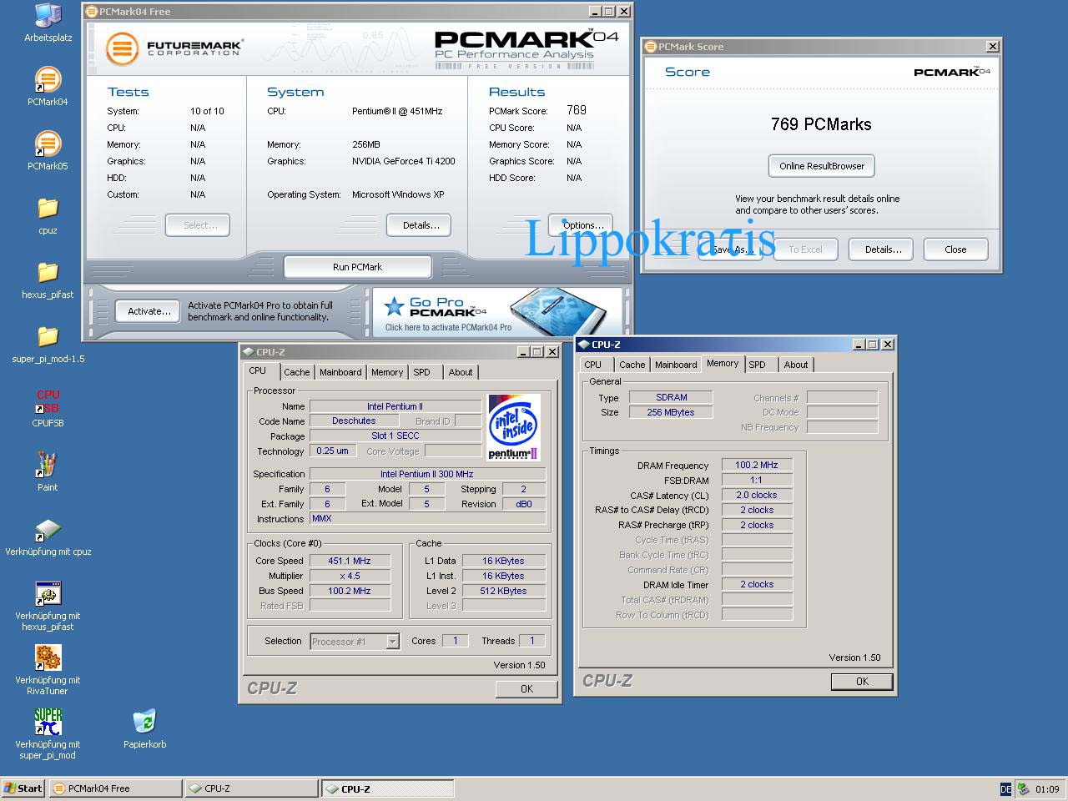Launch the Verknüpfung mit RivaTuner shortcut

[48, 671]
